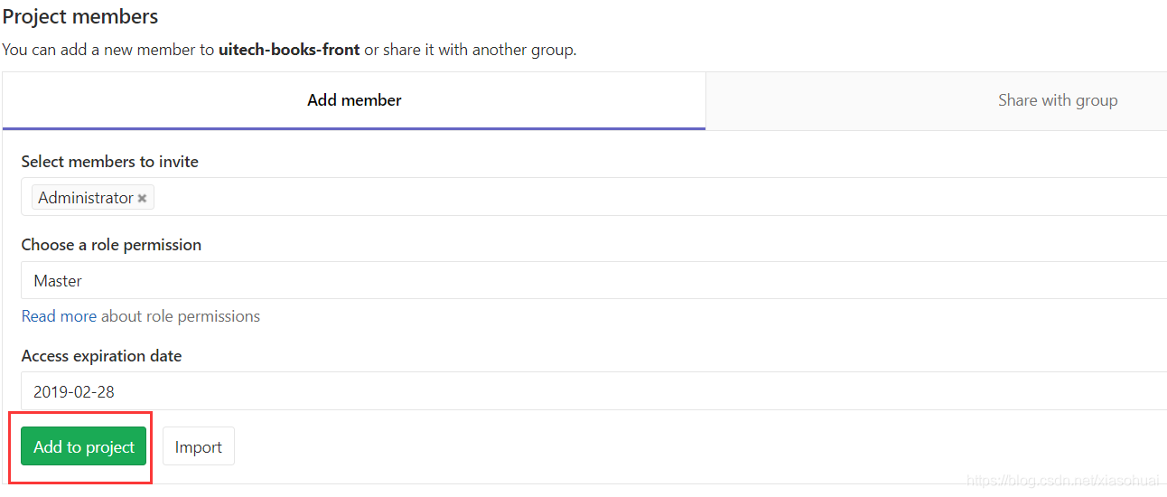Image resolution: width=1167 pixels, height=497 pixels.
Task: Click the Master value in role selector
Action: [x=58, y=281]
